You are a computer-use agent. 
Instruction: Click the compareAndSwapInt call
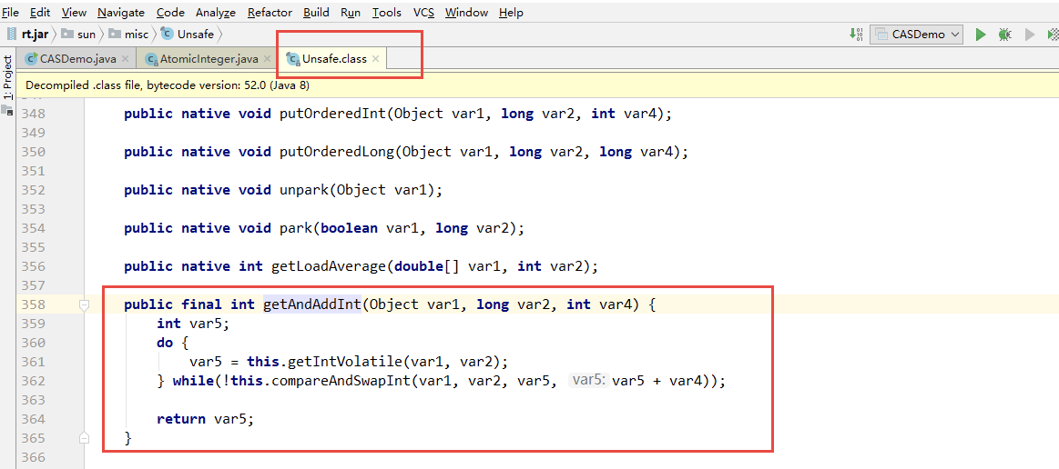click(341, 381)
